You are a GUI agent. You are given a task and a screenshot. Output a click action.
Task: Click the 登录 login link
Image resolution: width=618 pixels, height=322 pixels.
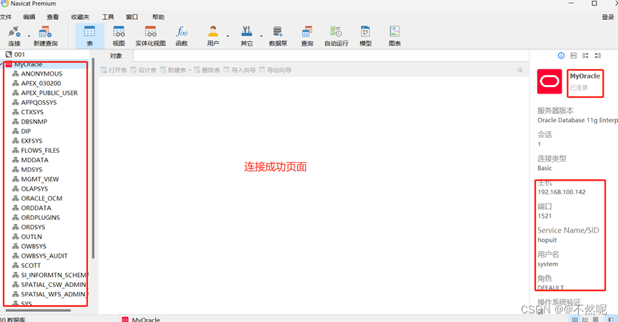(608, 17)
